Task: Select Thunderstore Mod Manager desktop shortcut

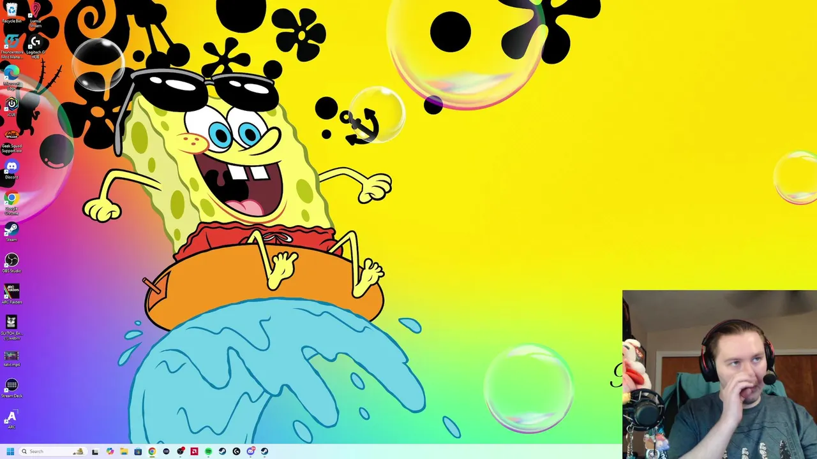Action: click(11, 46)
